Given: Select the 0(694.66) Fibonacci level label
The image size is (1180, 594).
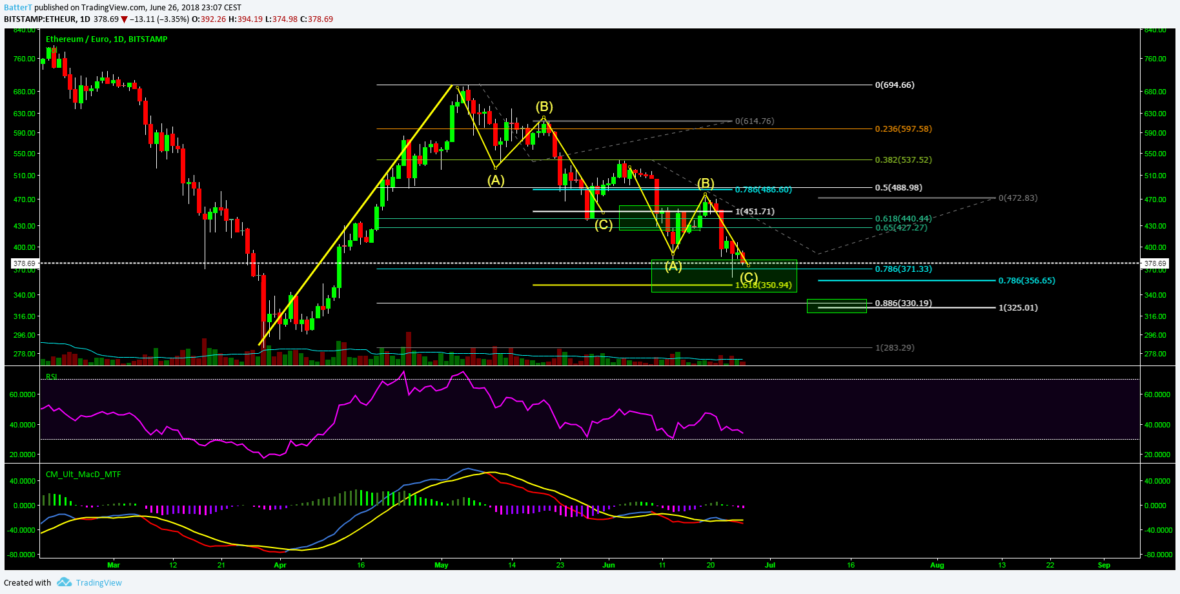Looking at the screenshot, I should tap(895, 85).
